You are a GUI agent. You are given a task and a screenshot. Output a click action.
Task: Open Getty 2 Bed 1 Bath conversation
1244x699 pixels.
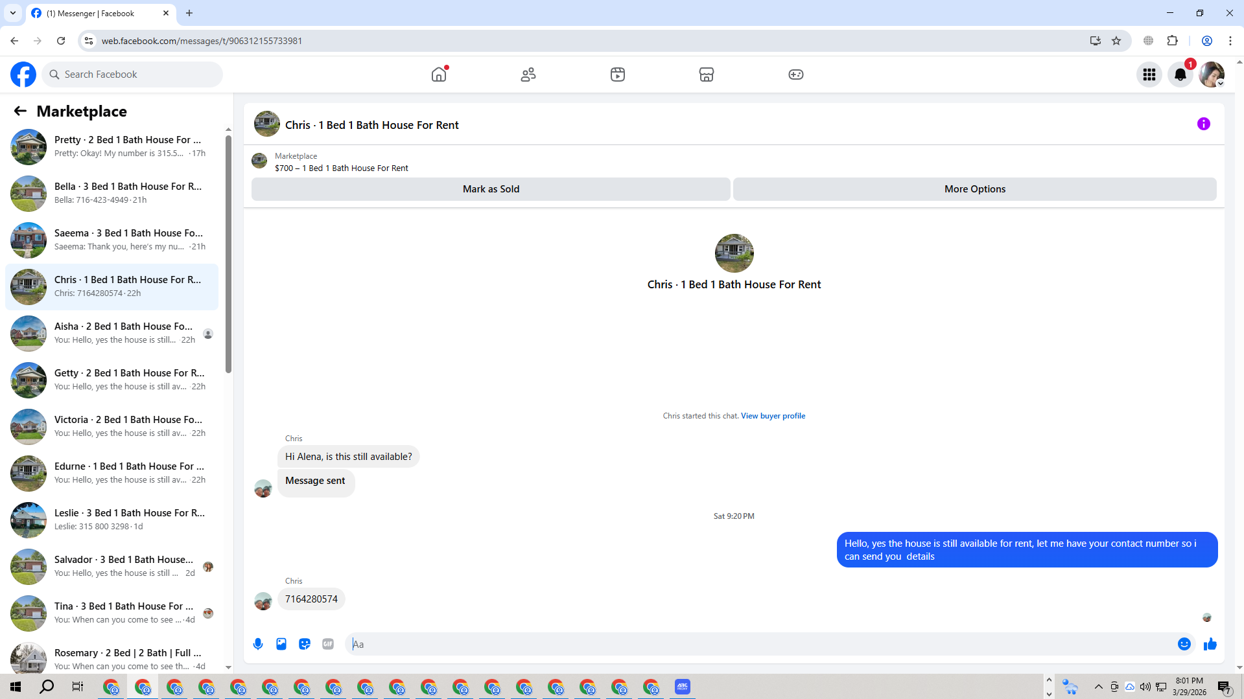pos(111,380)
